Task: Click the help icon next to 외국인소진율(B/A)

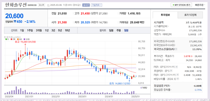Action: [176, 49]
